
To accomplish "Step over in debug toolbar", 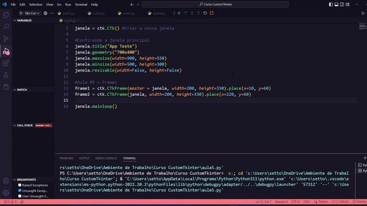I will tap(186, 13).
